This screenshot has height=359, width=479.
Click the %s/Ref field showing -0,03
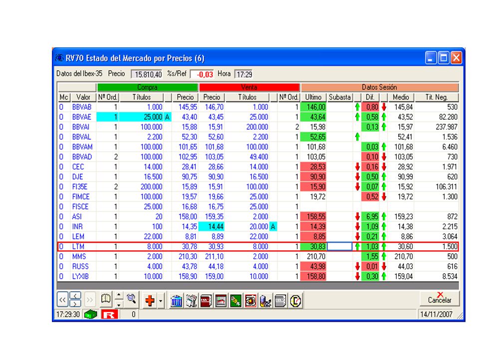coord(202,74)
